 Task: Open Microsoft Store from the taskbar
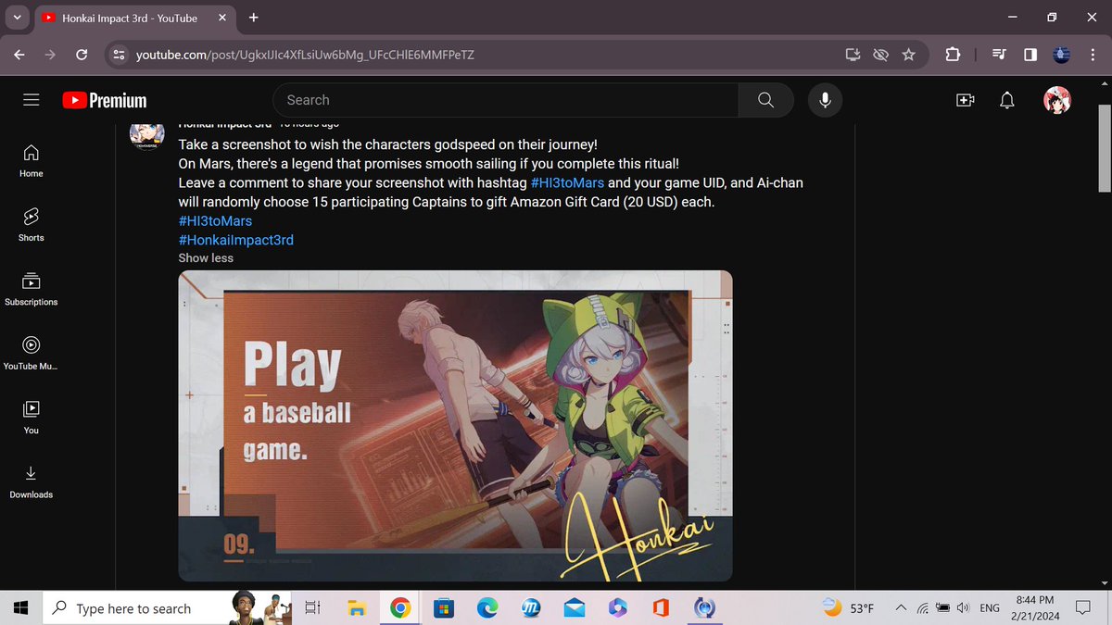(x=444, y=608)
